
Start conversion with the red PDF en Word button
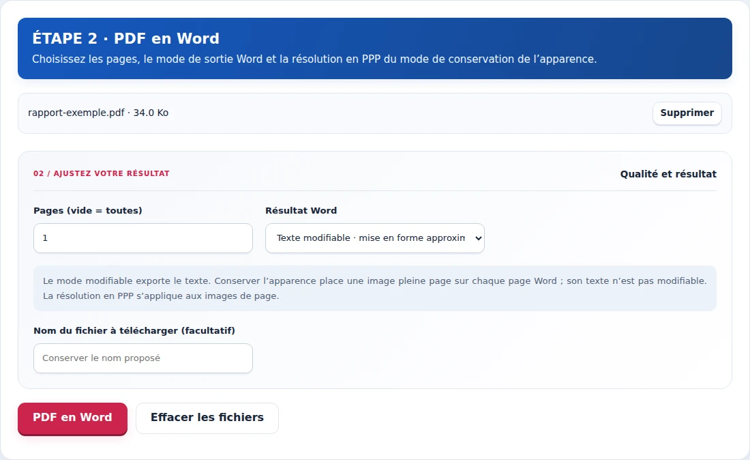[x=73, y=418]
